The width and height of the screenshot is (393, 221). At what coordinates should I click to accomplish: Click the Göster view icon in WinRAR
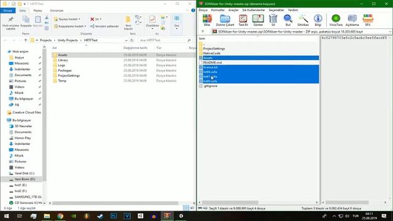[x=258, y=20]
